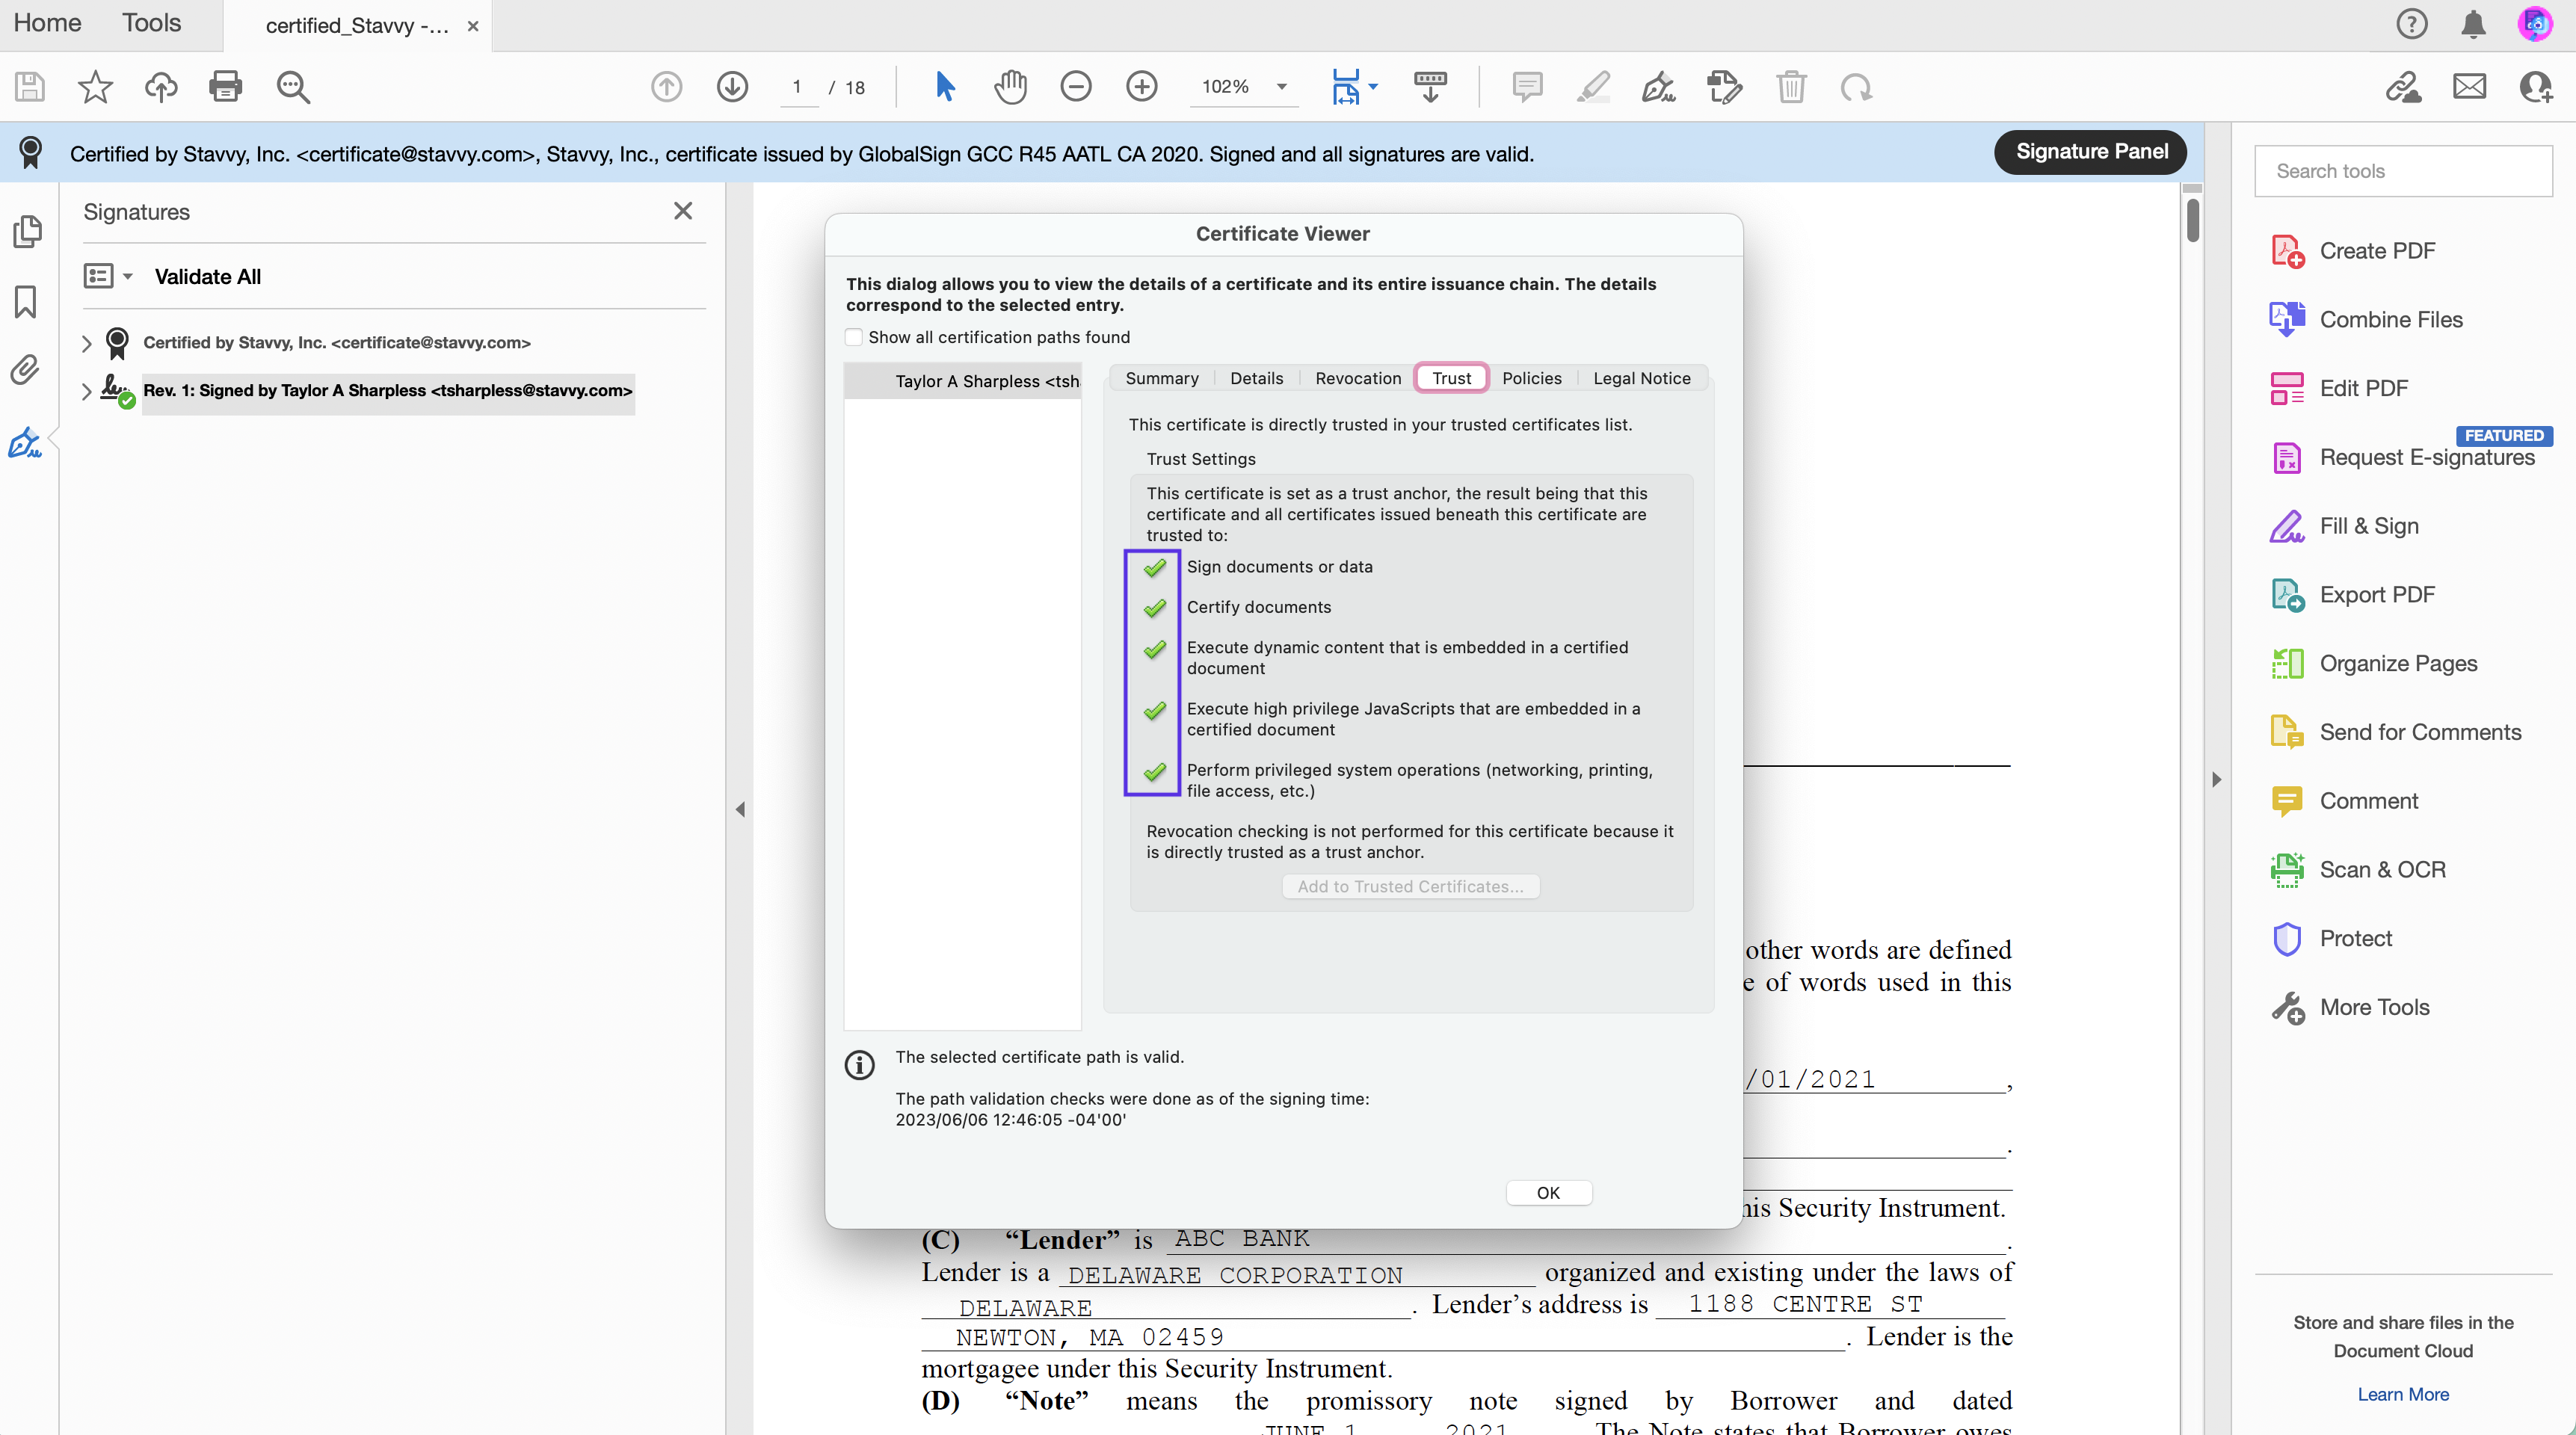Go to next page arrow
This screenshot has height=1435, width=2576.
[733, 87]
